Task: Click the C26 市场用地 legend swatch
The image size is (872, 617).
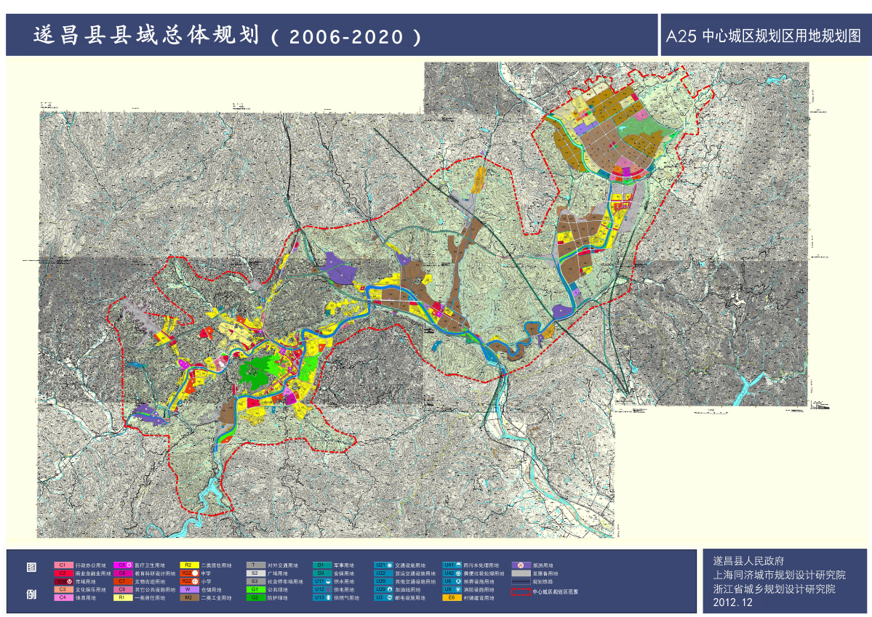Action: pyautogui.click(x=63, y=581)
